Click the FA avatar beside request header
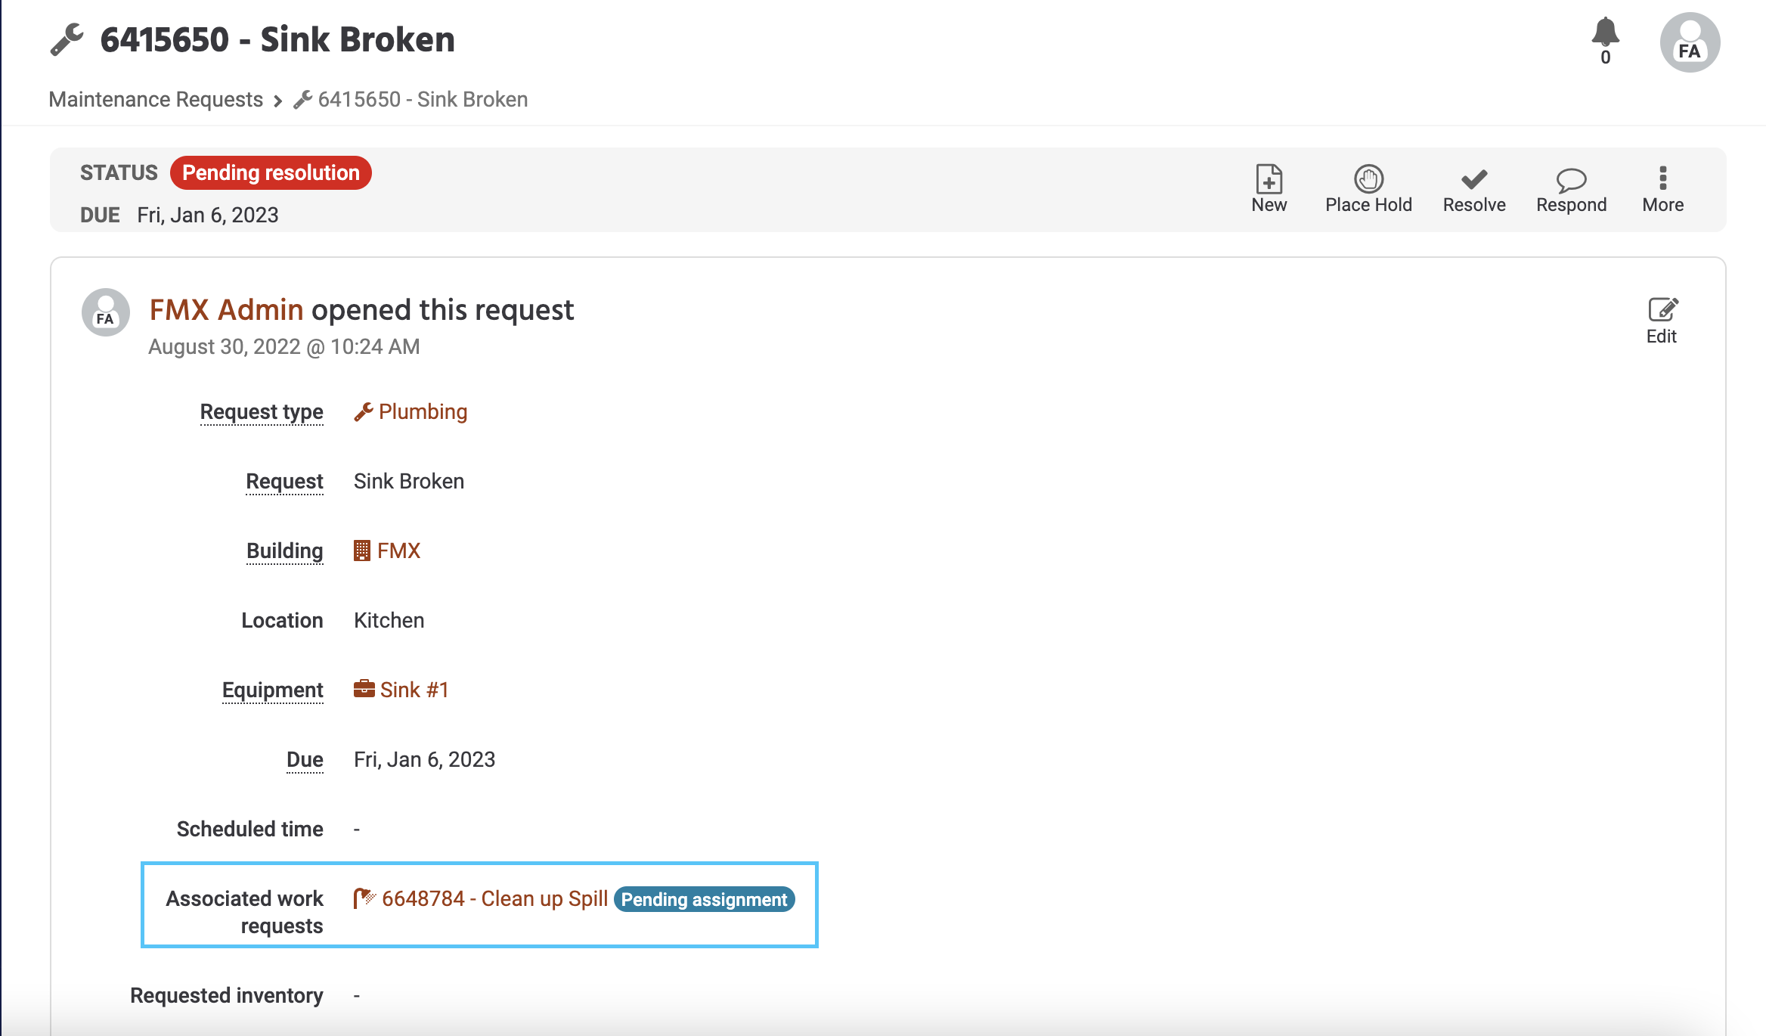1766x1036 pixels. tap(106, 312)
